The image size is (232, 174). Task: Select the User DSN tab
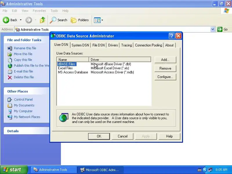pyautogui.click(x=61, y=45)
